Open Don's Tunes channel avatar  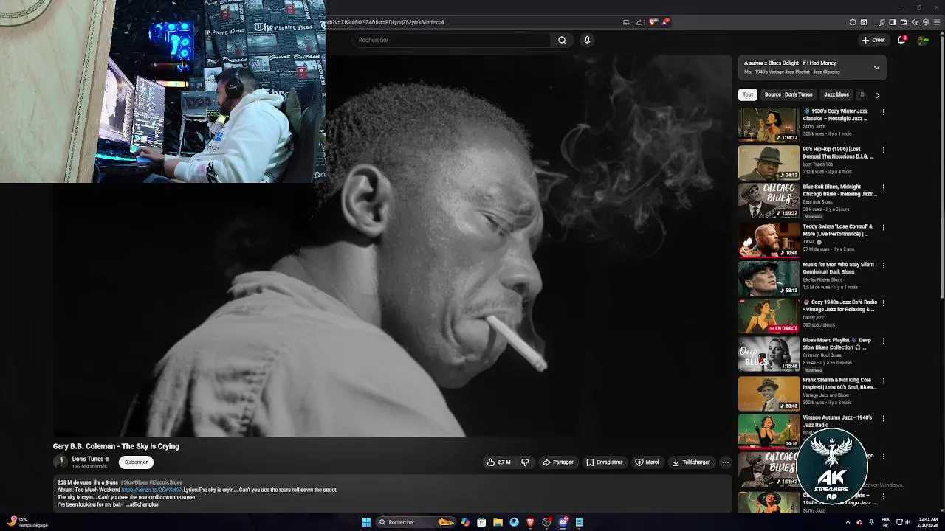(x=60, y=462)
